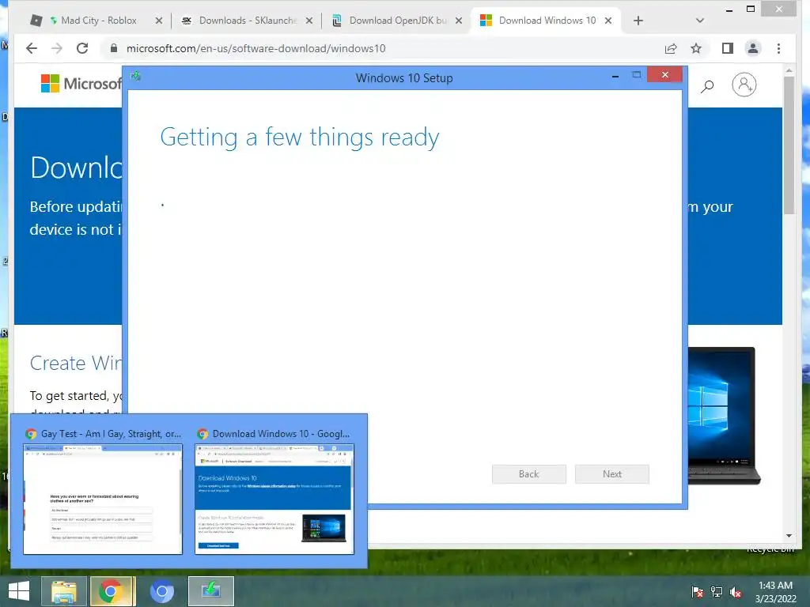Open Chrome's side panel icon

click(x=728, y=48)
